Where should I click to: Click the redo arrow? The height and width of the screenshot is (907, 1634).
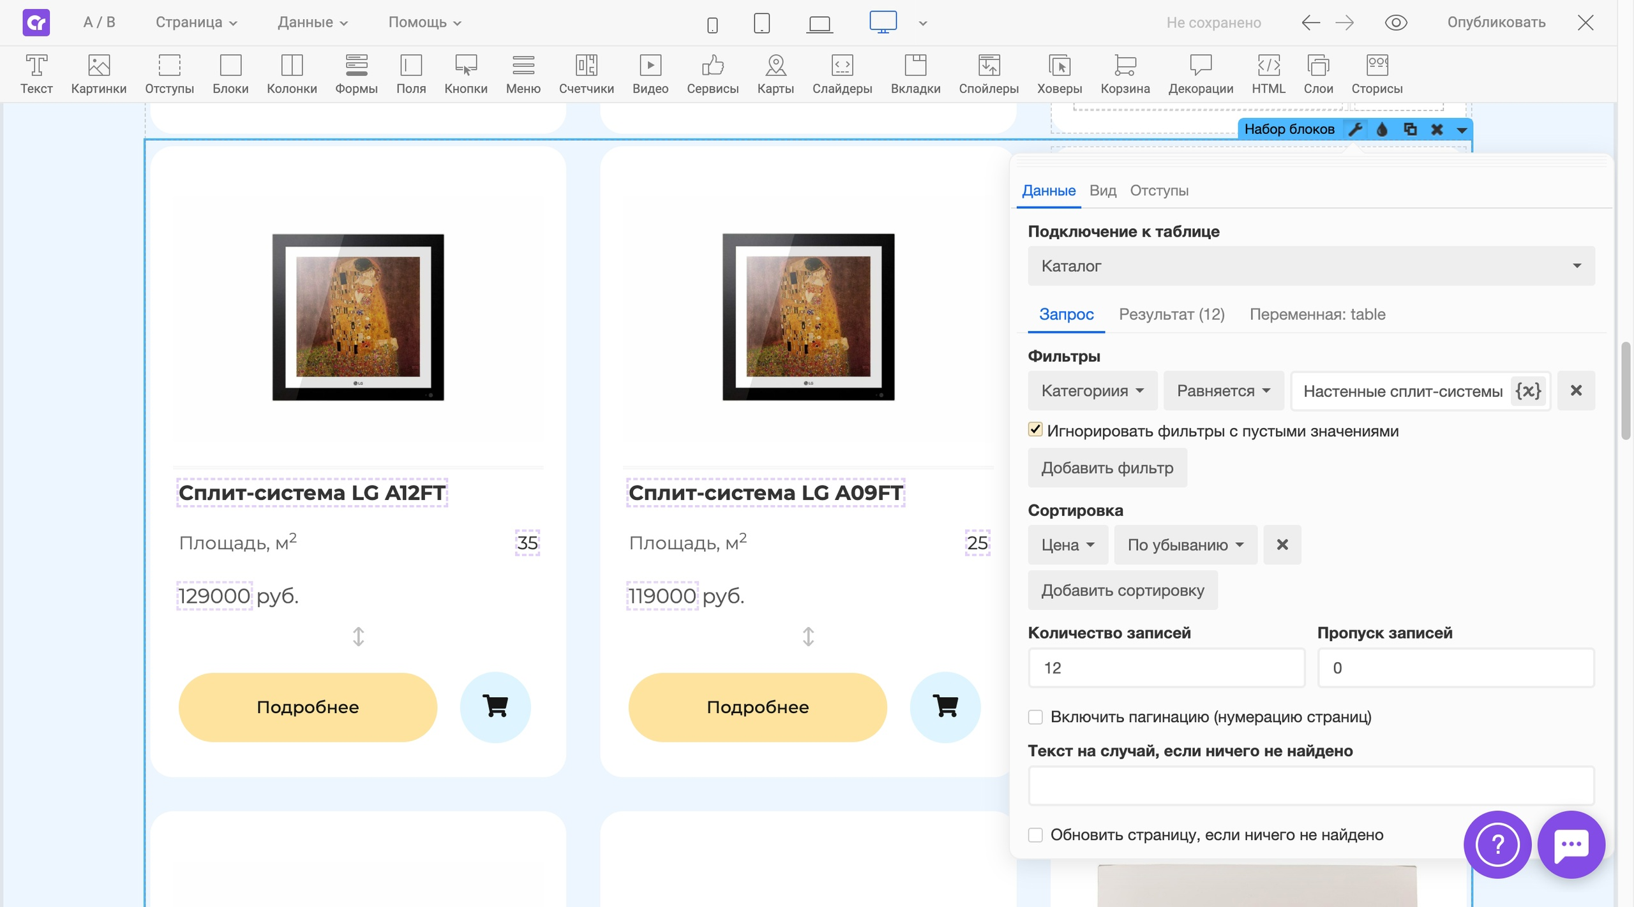coord(1344,23)
